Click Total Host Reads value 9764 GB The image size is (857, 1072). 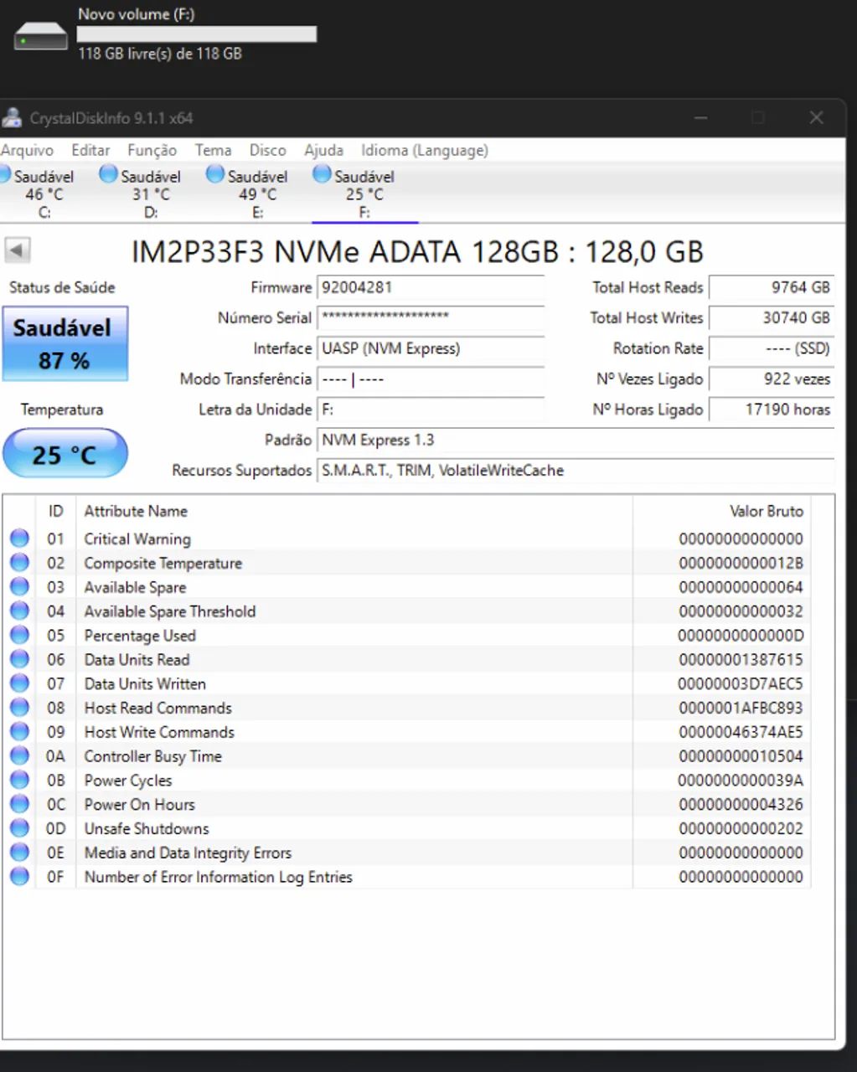772,287
